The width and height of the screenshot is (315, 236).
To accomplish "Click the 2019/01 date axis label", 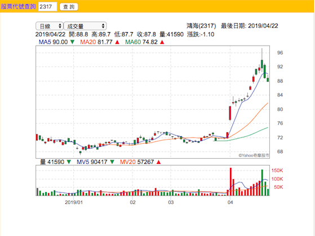I will pos(74,202).
